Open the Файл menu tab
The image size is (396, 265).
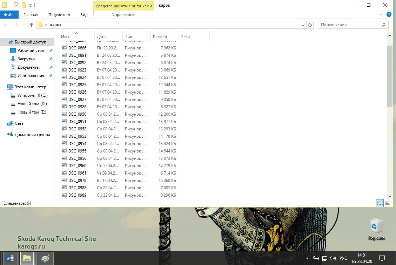9,15
